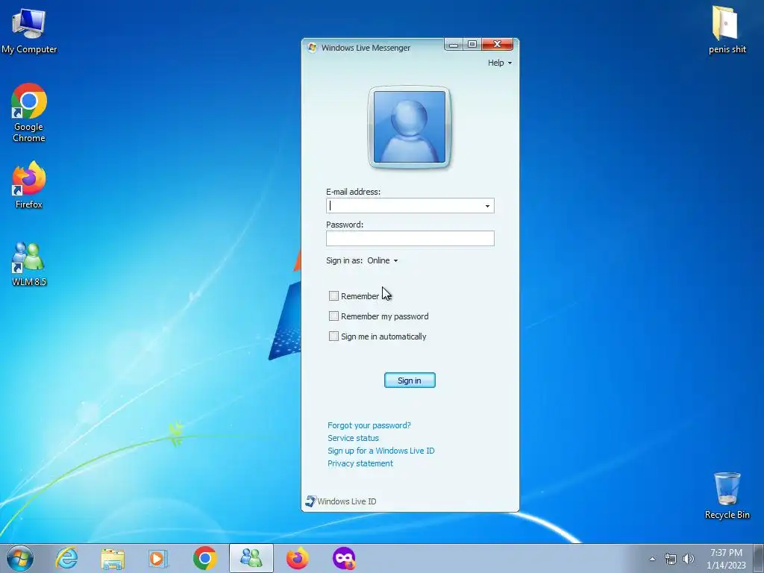
Task: Open the network status tray icon
Action: click(671, 559)
